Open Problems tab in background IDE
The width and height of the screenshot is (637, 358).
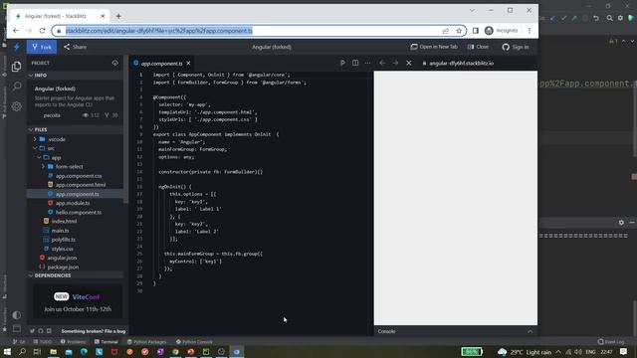click(73, 342)
